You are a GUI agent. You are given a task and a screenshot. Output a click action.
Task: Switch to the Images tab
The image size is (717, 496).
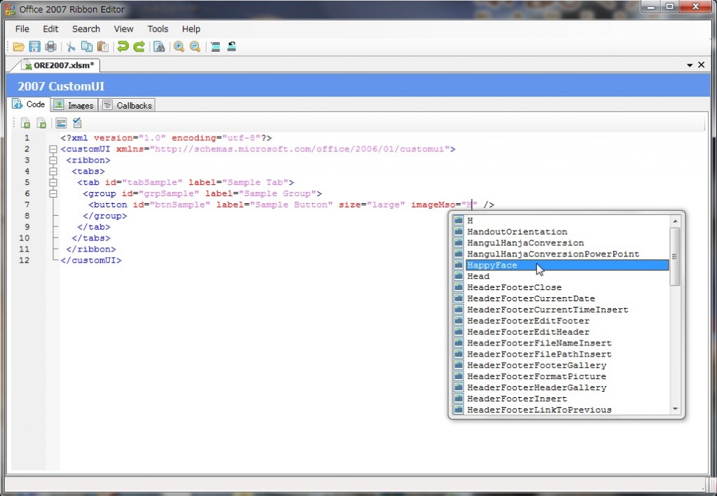click(x=73, y=105)
